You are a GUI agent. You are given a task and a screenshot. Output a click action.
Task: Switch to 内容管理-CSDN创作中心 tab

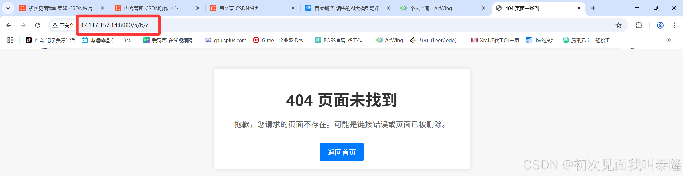pos(151,8)
